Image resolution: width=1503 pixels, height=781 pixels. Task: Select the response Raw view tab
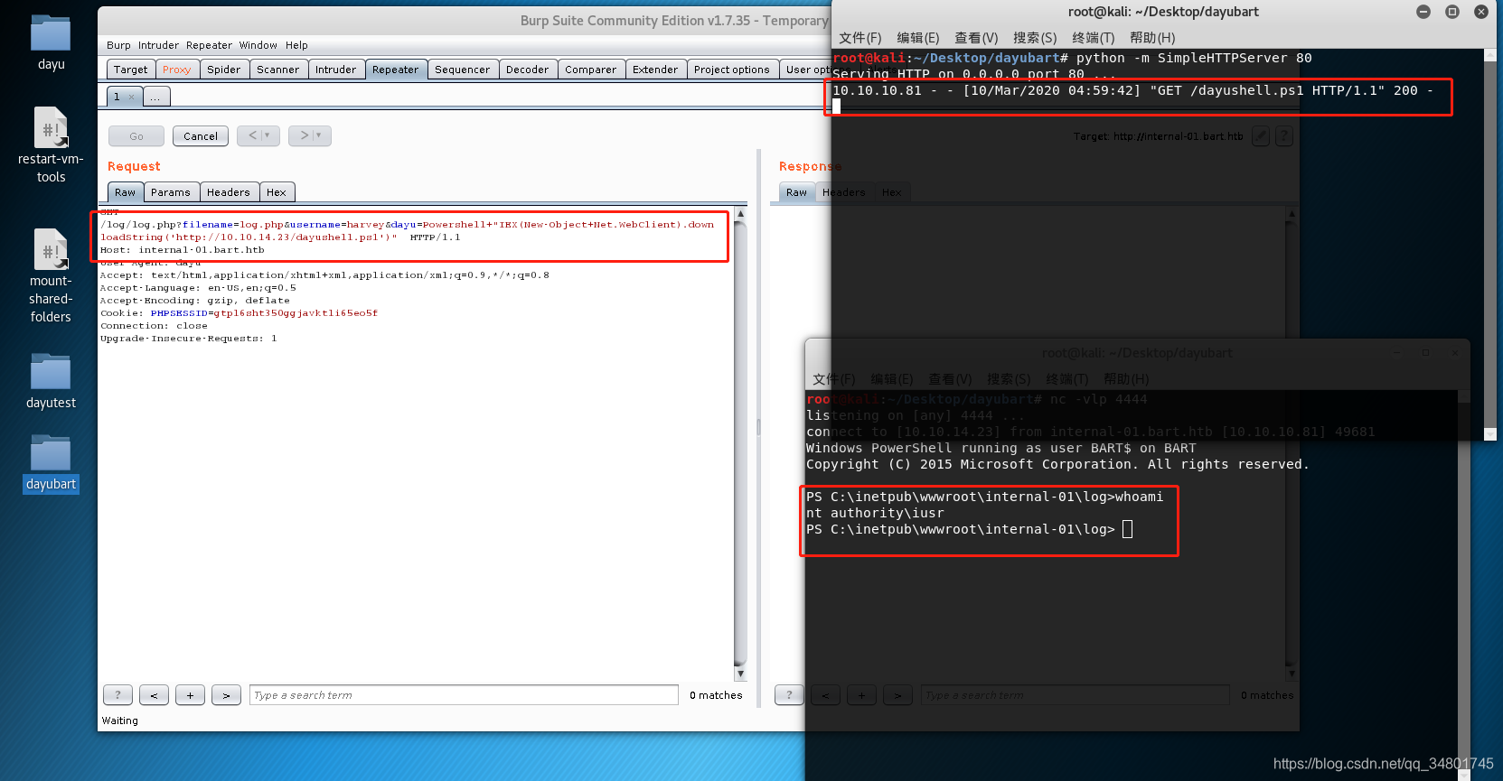pyautogui.click(x=796, y=192)
